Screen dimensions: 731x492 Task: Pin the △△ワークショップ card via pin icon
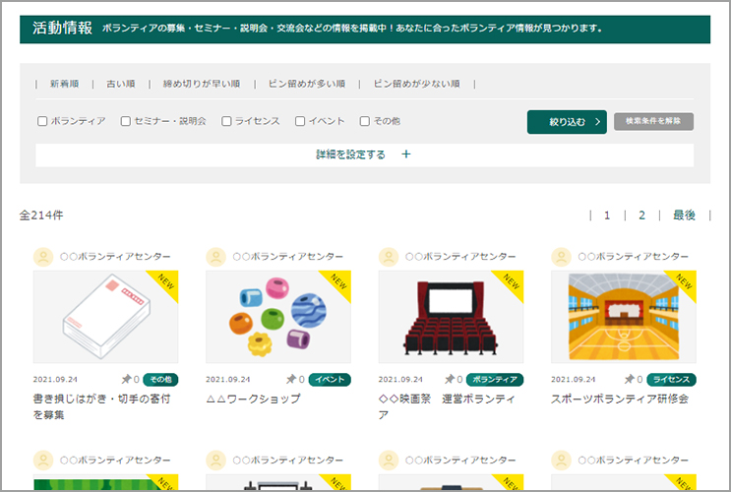click(291, 379)
